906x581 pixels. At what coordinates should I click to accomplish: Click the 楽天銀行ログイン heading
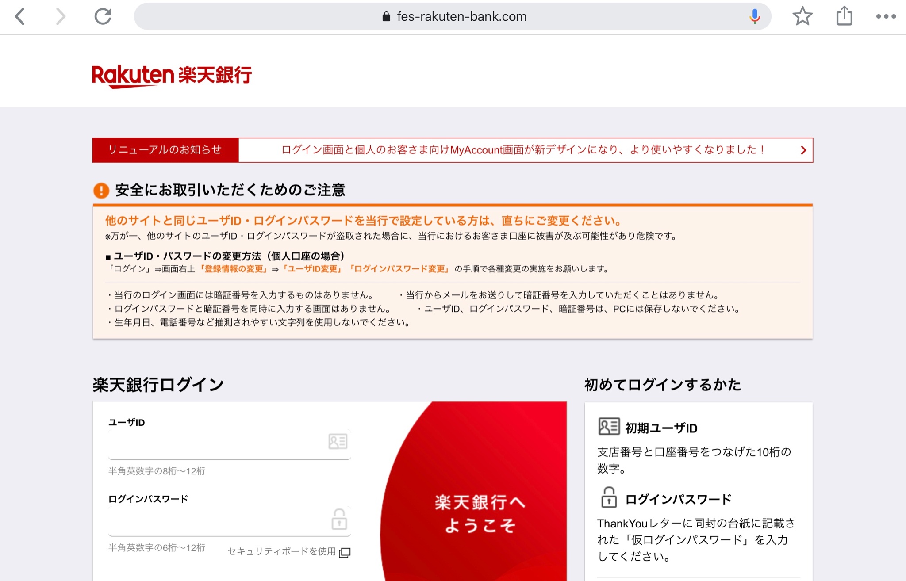point(158,385)
